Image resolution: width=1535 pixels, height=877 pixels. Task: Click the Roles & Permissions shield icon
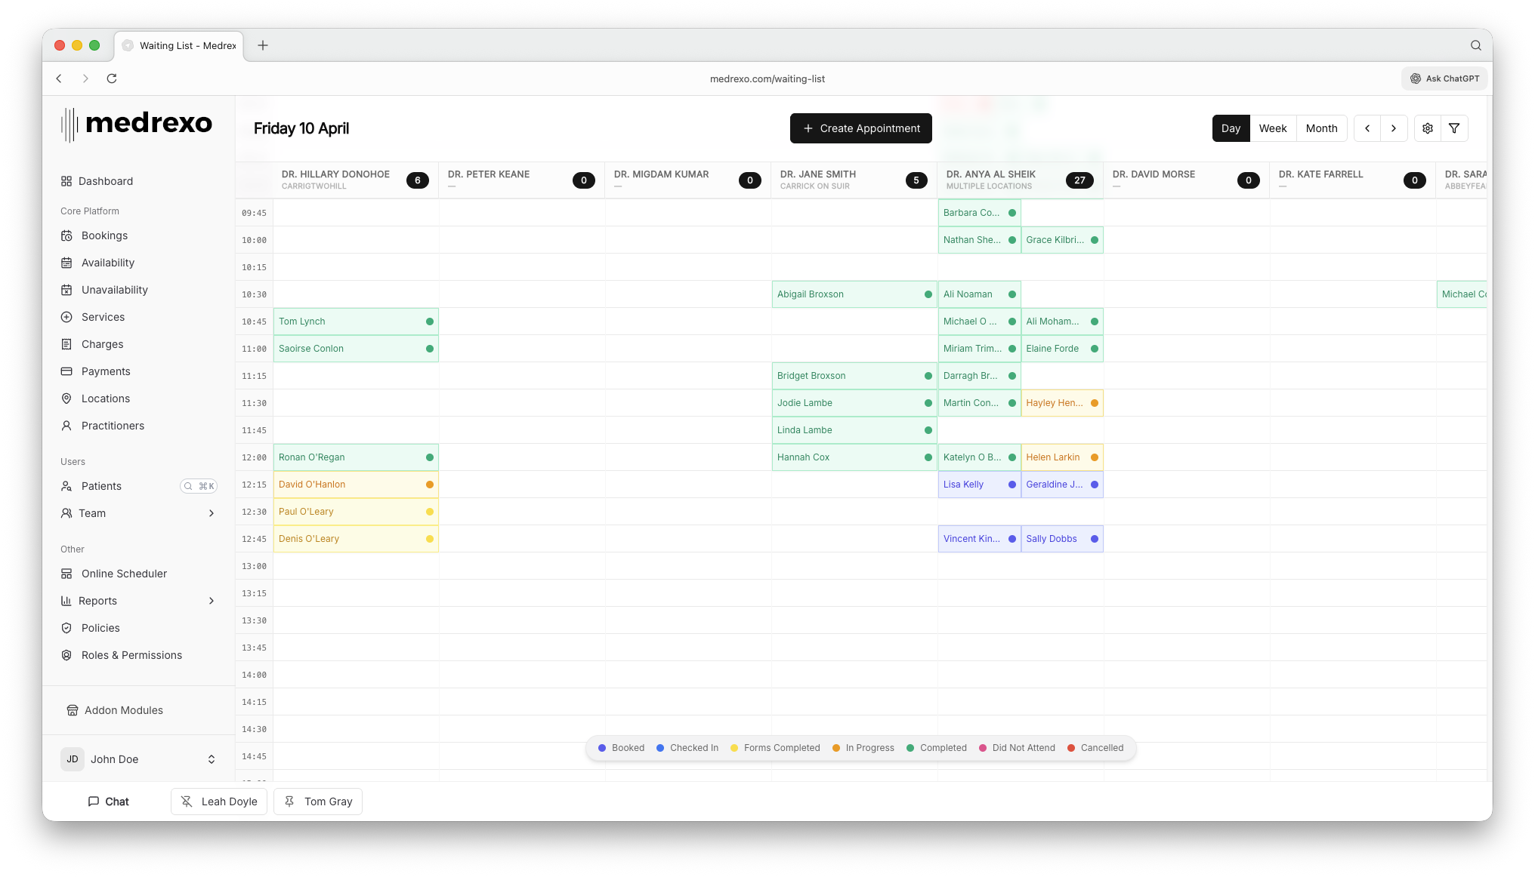tap(66, 655)
